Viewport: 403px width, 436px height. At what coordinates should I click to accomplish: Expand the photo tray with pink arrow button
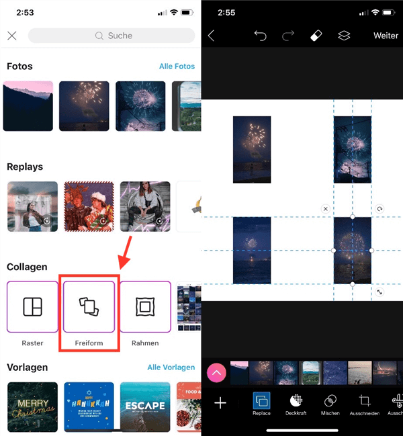pyautogui.click(x=216, y=373)
